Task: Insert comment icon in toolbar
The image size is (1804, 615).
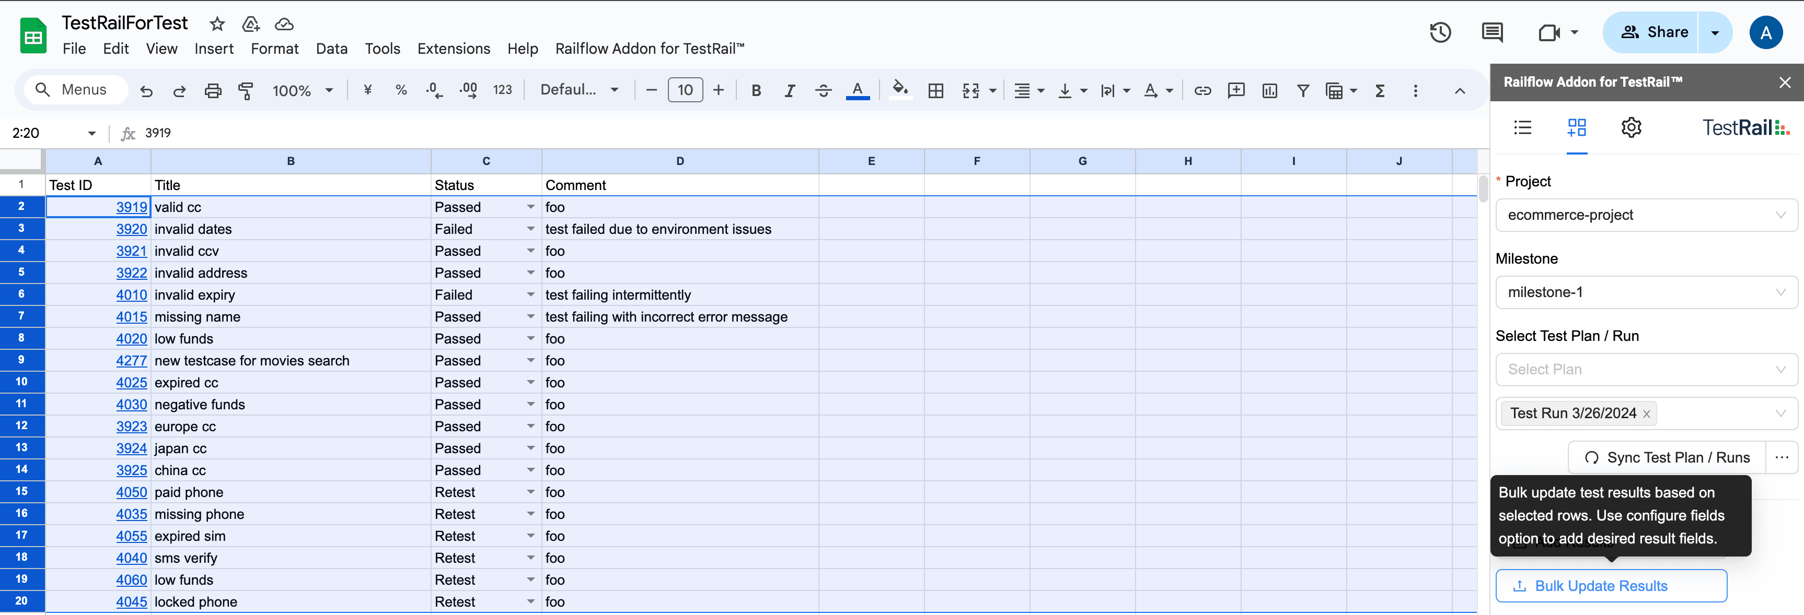Action: pos(1236,90)
